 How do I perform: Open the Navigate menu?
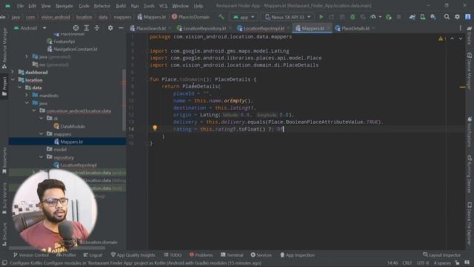64,6
